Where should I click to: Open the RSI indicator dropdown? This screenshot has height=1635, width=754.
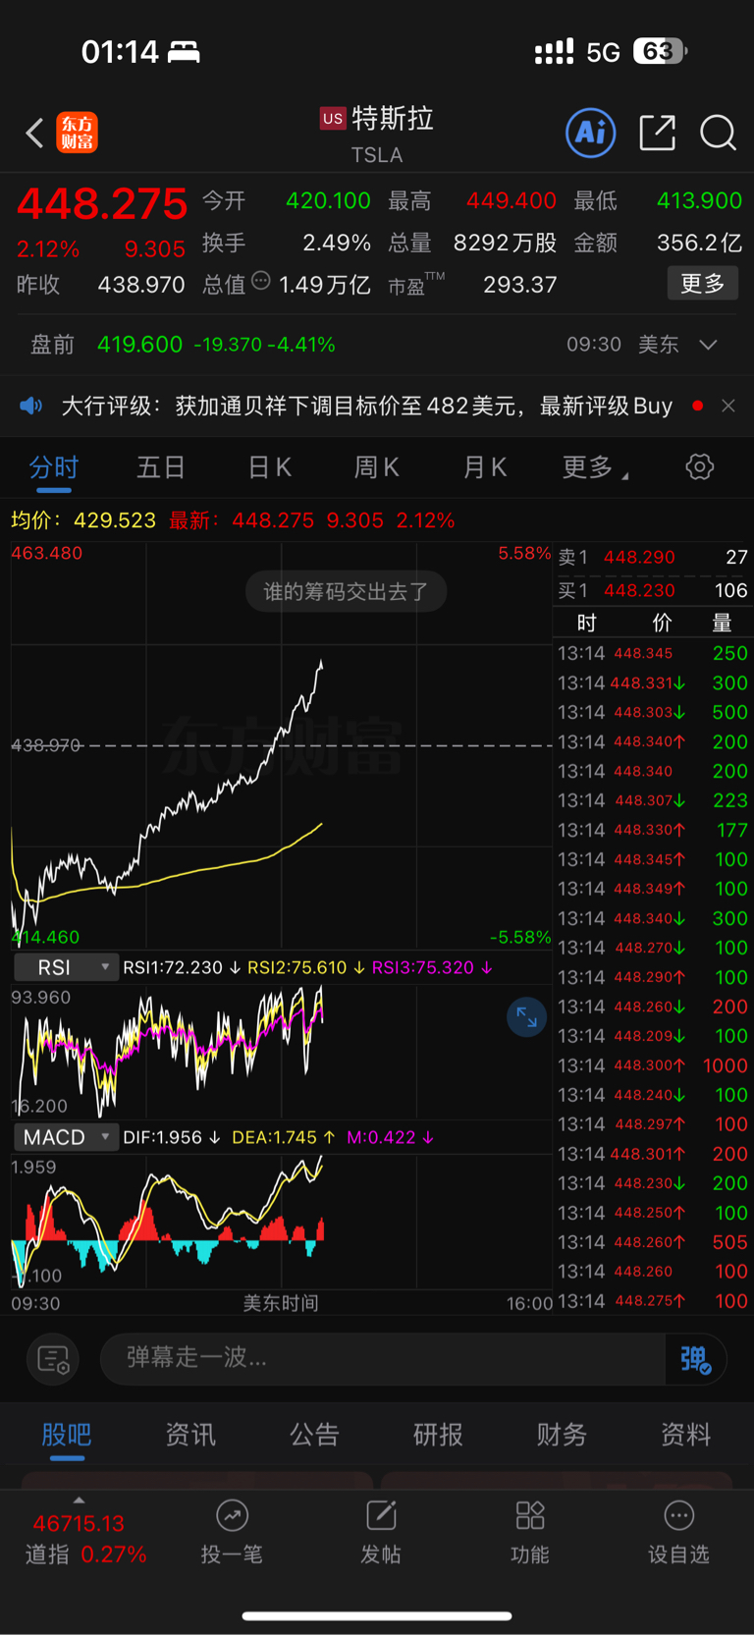click(x=67, y=967)
